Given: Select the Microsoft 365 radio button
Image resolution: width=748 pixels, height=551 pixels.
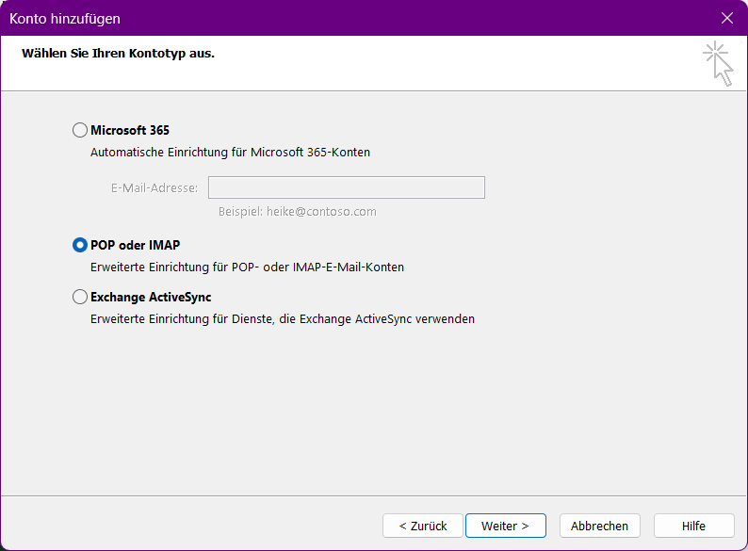Looking at the screenshot, I should (80, 130).
